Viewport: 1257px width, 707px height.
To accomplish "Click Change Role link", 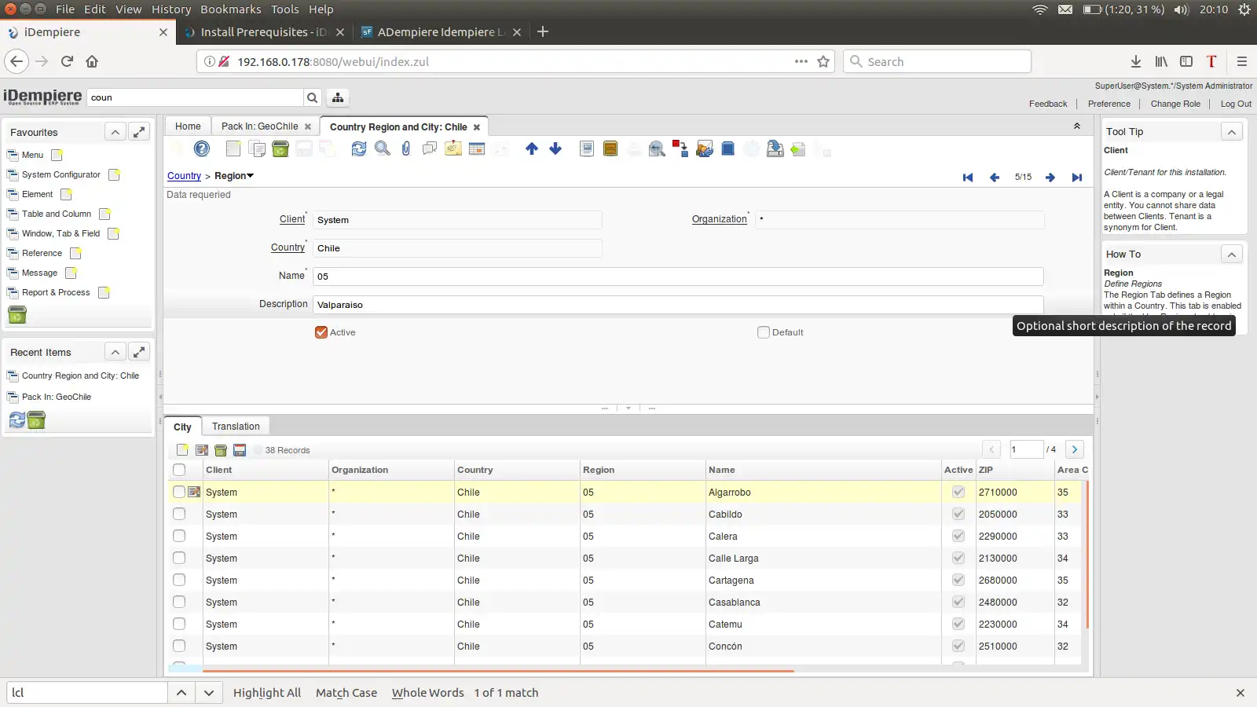I will [x=1175, y=104].
